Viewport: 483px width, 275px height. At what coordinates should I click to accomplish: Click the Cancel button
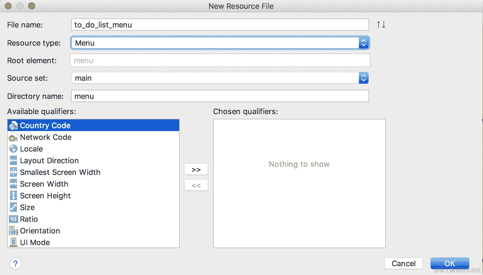point(404,264)
